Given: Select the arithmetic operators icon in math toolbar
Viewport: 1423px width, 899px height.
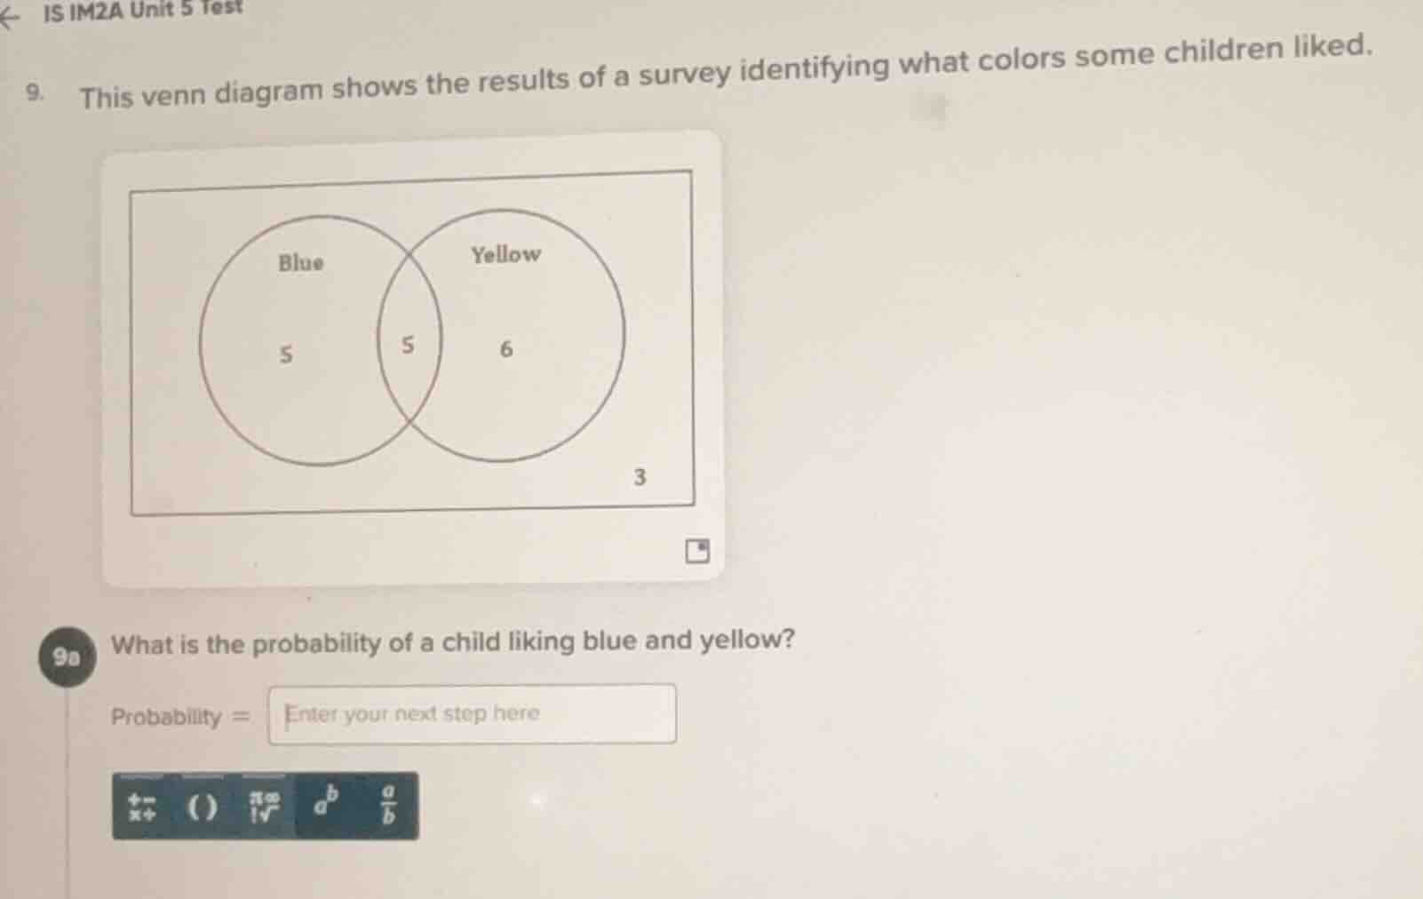Looking at the screenshot, I should [141, 804].
